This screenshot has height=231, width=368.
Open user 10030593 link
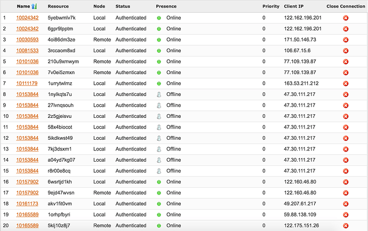27,39
